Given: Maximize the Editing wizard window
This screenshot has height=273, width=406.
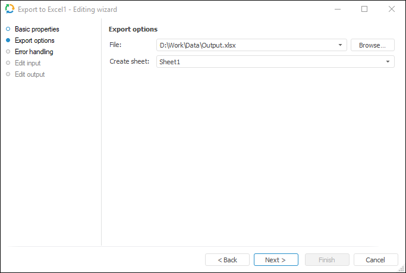Looking at the screenshot, I should pos(364,10).
